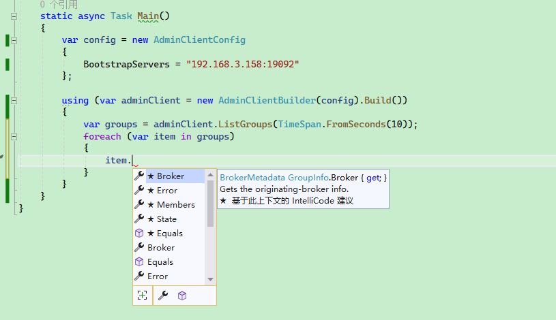Click the wrench icon beside starred Members
556x320 pixels.
click(x=139, y=205)
